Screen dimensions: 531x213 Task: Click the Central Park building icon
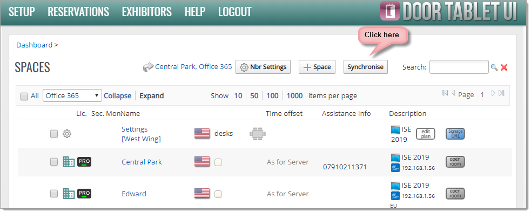coord(69,162)
